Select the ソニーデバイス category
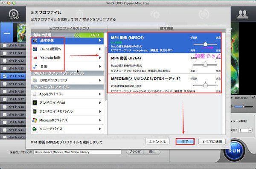The image size is (256, 169). (67, 129)
